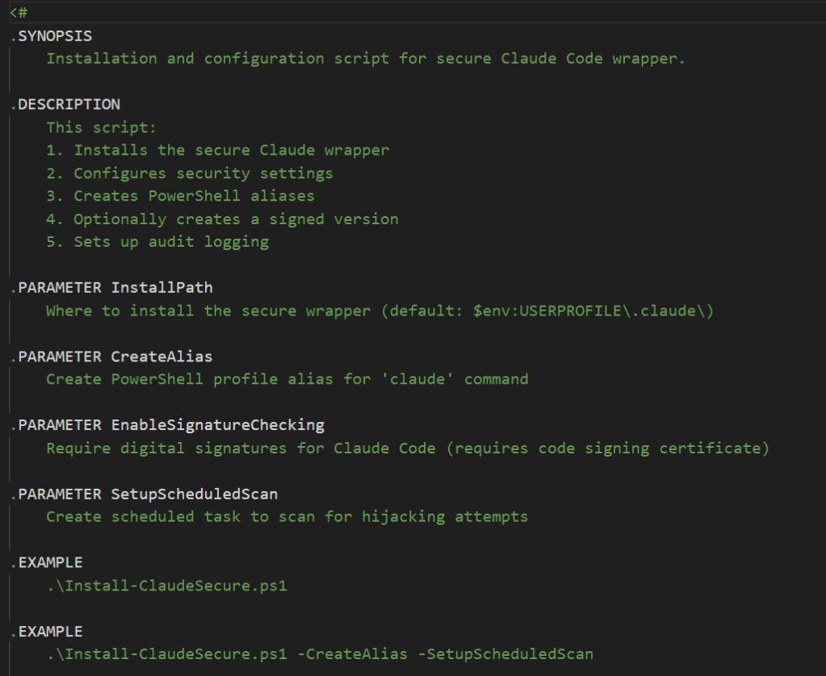This screenshot has height=676, width=826.
Task: Click the '<#' comment opening line
Action: [x=19, y=12]
